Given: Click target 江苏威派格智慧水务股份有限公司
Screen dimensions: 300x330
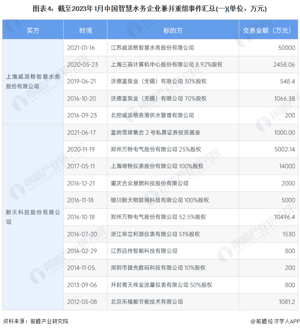Looking at the screenshot, I should tap(152, 48).
